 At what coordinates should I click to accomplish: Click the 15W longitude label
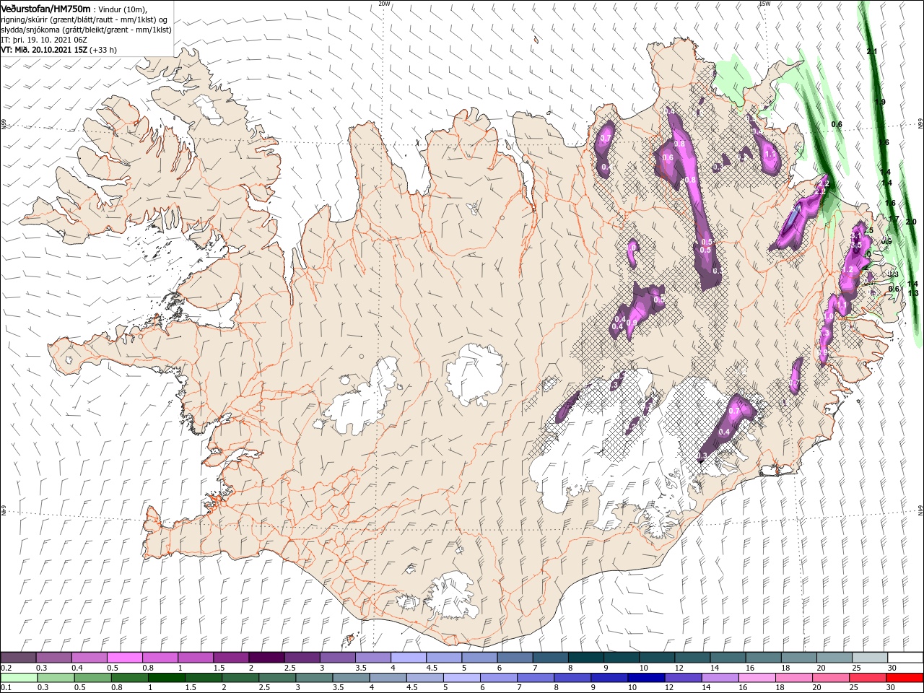click(764, 4)
